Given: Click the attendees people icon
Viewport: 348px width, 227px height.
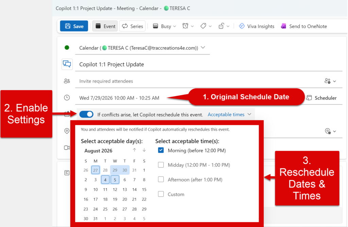Looking at the screenshot, I should coord(67,81).
